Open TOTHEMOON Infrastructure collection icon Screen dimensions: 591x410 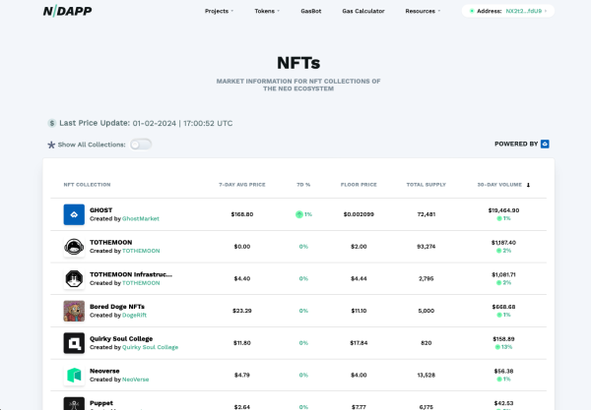tap(74, 278)
